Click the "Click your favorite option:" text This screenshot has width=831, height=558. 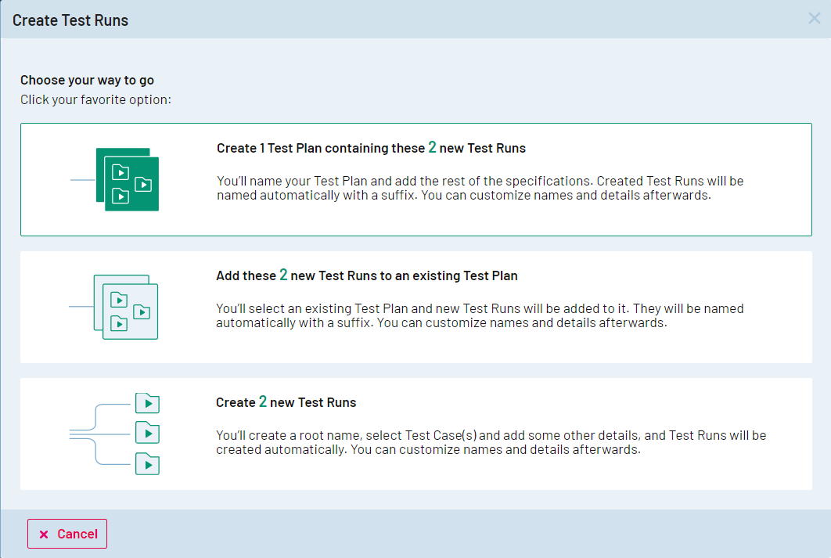coord(95,99)
